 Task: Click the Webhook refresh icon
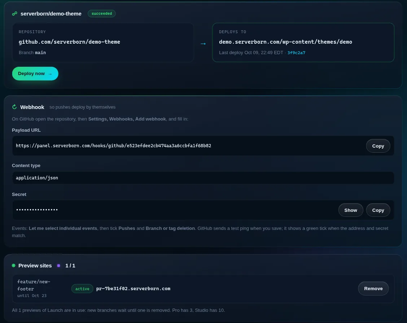pyautogui.click(x=14, y=107)
